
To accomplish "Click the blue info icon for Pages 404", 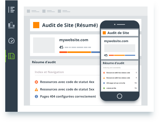I will [36, 97].
